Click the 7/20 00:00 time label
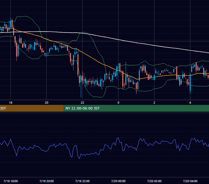 click(118, 181)
